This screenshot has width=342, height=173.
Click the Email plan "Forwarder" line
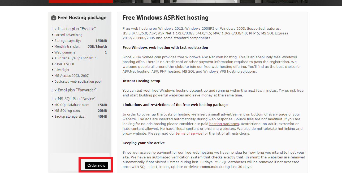coord(73,90)
